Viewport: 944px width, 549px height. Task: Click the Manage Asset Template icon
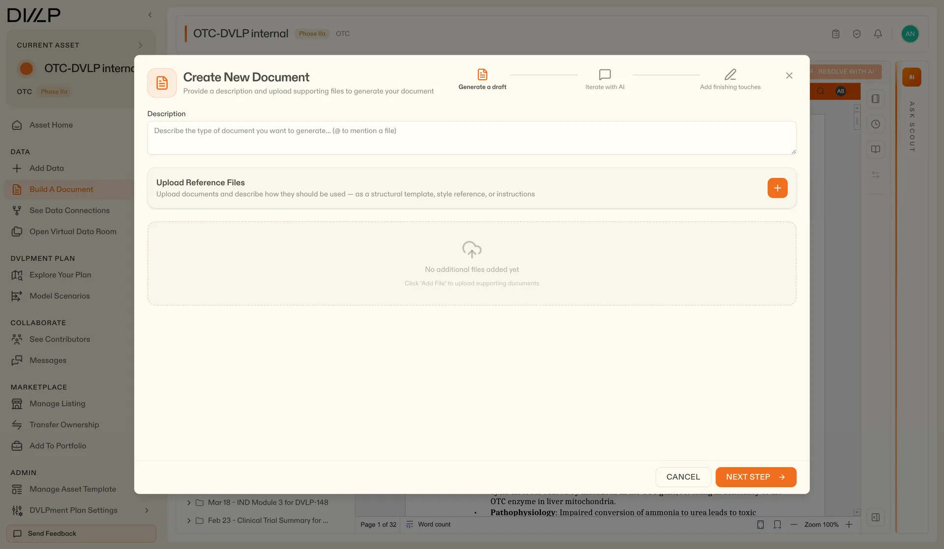tap(17, 489)
